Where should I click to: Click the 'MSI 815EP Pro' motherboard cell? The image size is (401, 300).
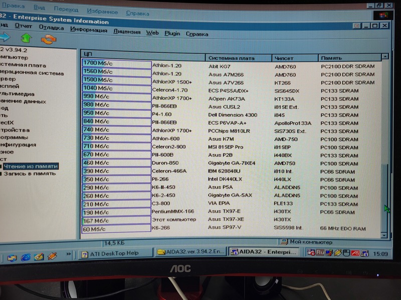click(x=226, y=147)
